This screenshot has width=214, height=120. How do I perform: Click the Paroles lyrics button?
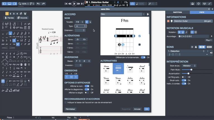click(x=9, y=18)
